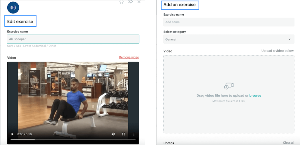Open the video player three-dot options menu
Image resolution: width=300 pixels, height=145 pixels.
[134, 134]
